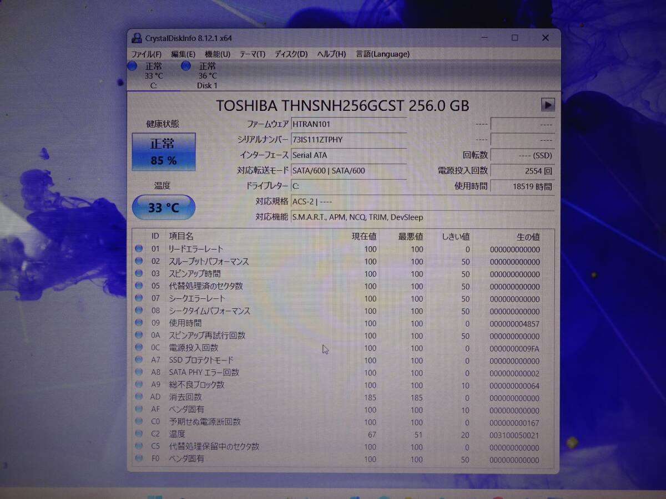Click the status icon for シークエラーレート row

(x=139, y=299)
